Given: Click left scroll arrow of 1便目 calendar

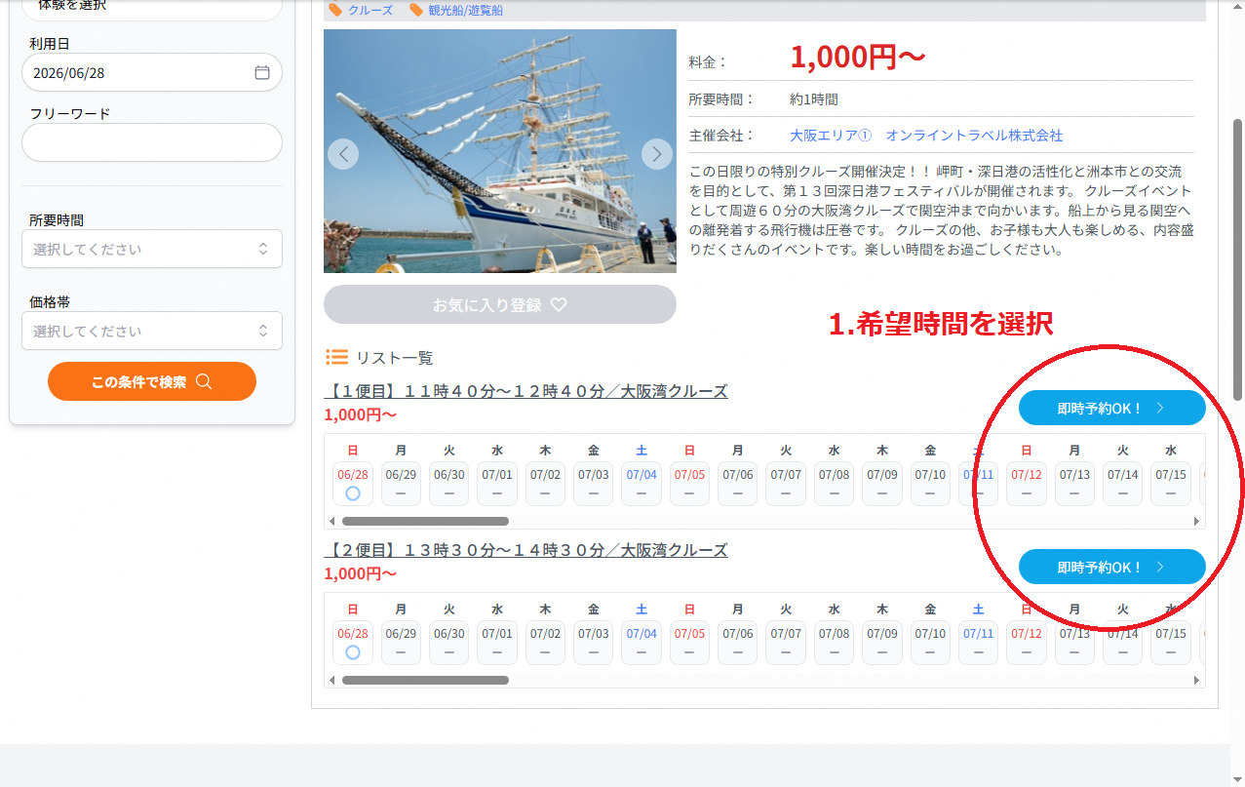Looking at the screenshot, I should point(331,521).
